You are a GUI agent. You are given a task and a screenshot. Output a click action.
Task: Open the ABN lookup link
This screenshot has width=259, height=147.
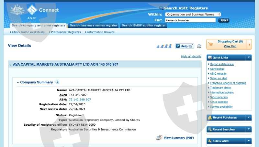tap(217, 69)
